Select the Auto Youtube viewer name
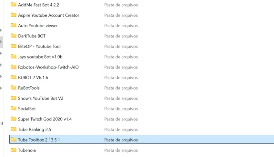274x157 pixels. pyautogui.click(x=38, y=26)
